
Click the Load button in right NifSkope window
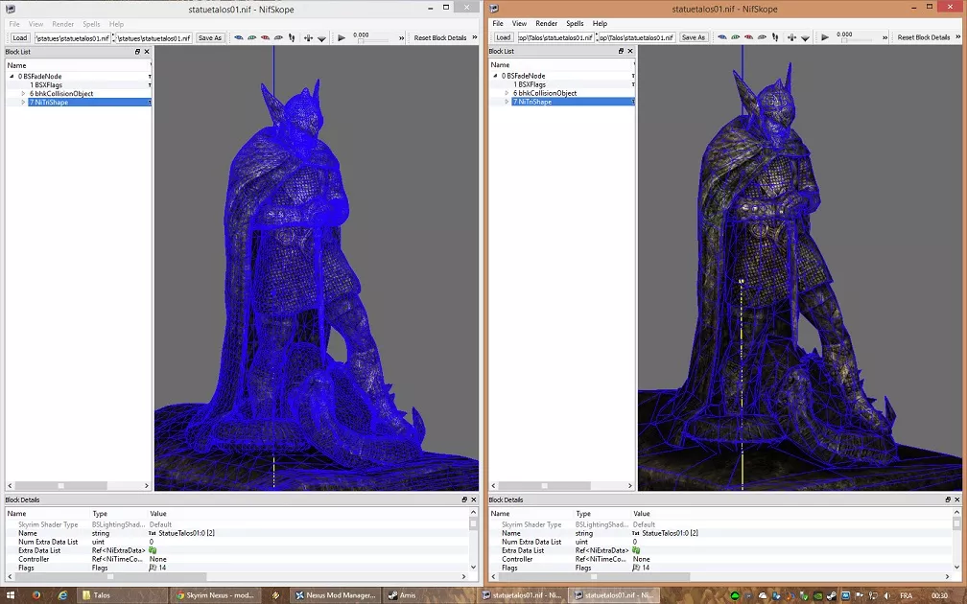(x=504, y=37)
